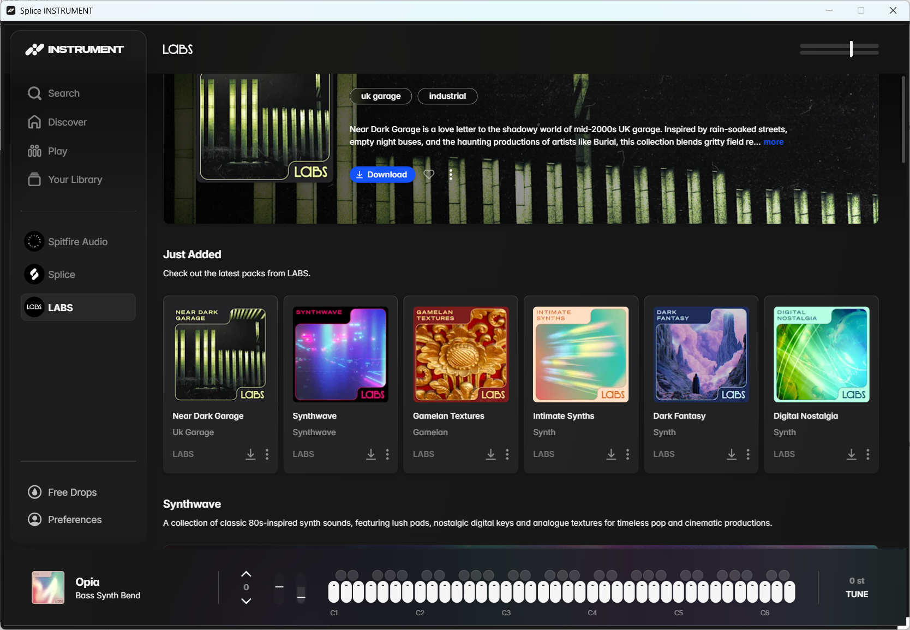Click the Dark Fantasy title

coord(679,416)
